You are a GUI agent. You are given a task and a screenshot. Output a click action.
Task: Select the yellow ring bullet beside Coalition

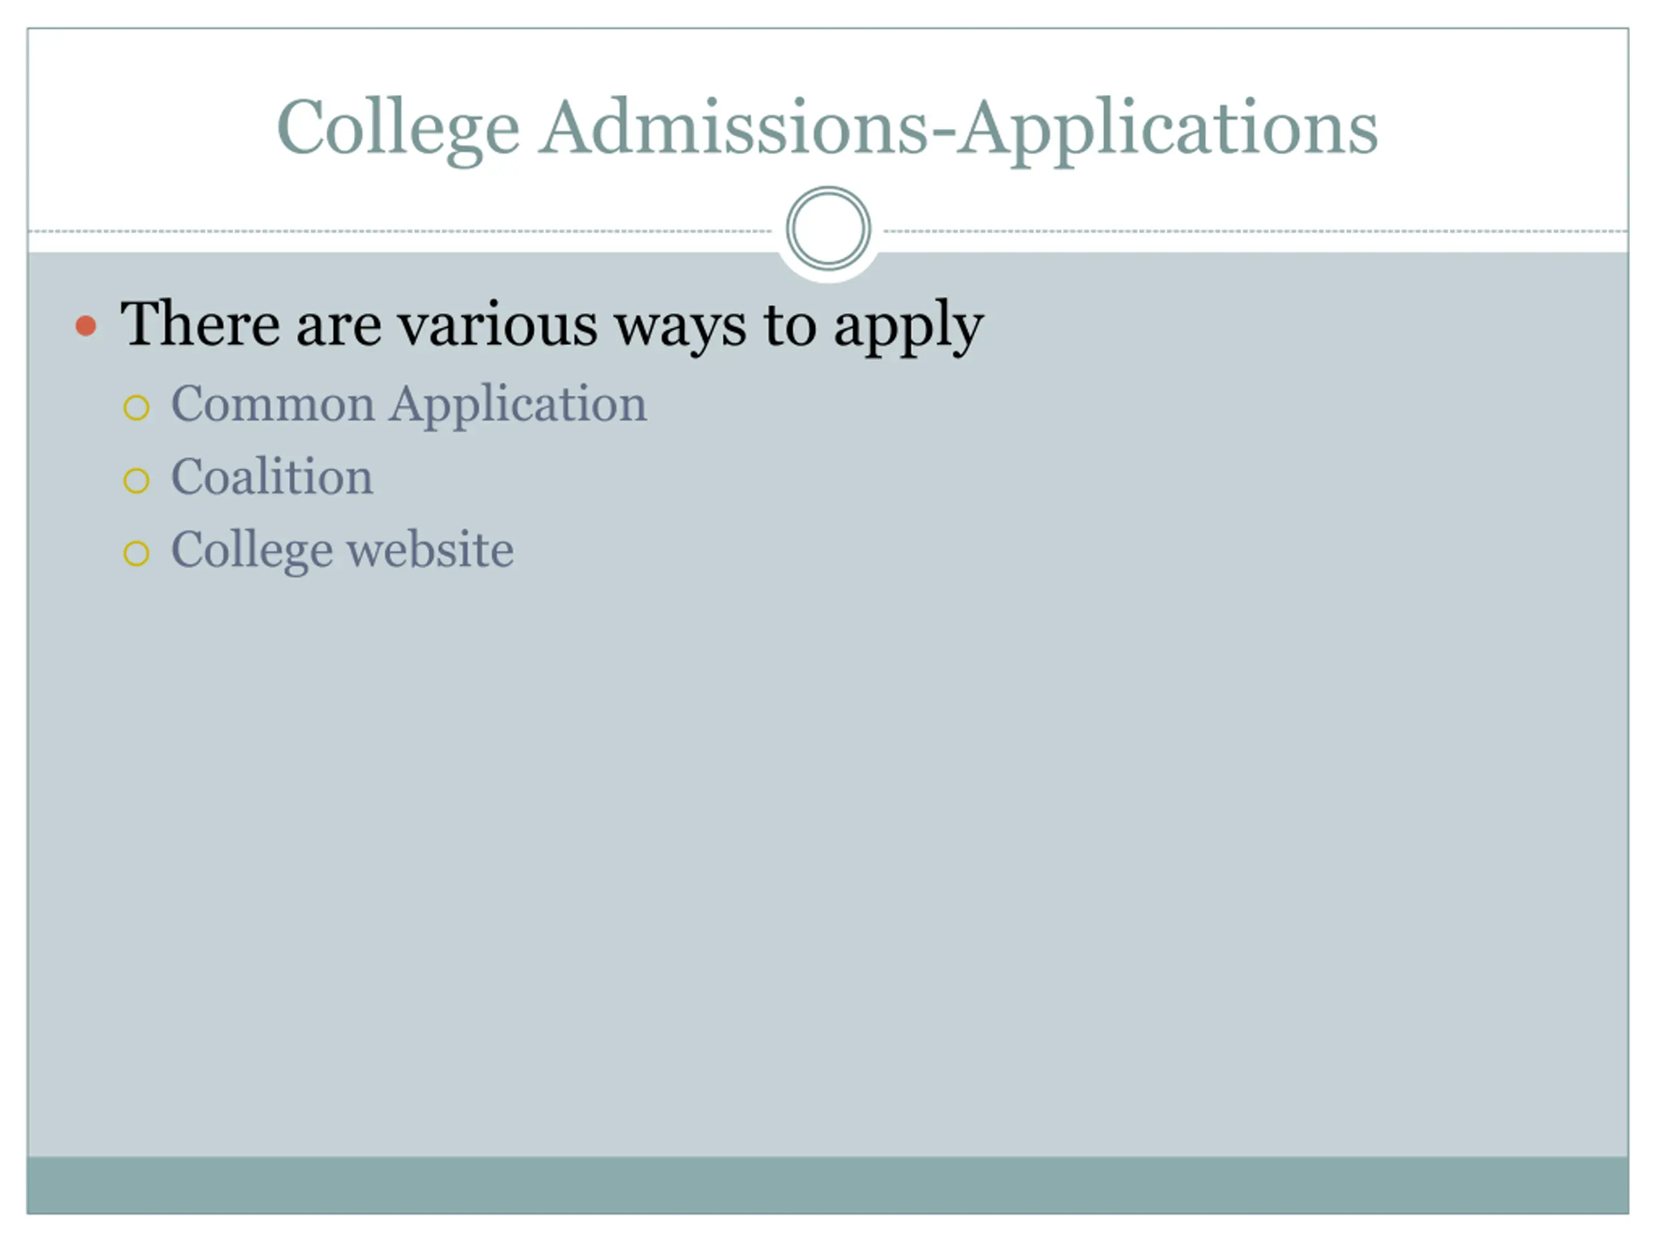[137, 481]
